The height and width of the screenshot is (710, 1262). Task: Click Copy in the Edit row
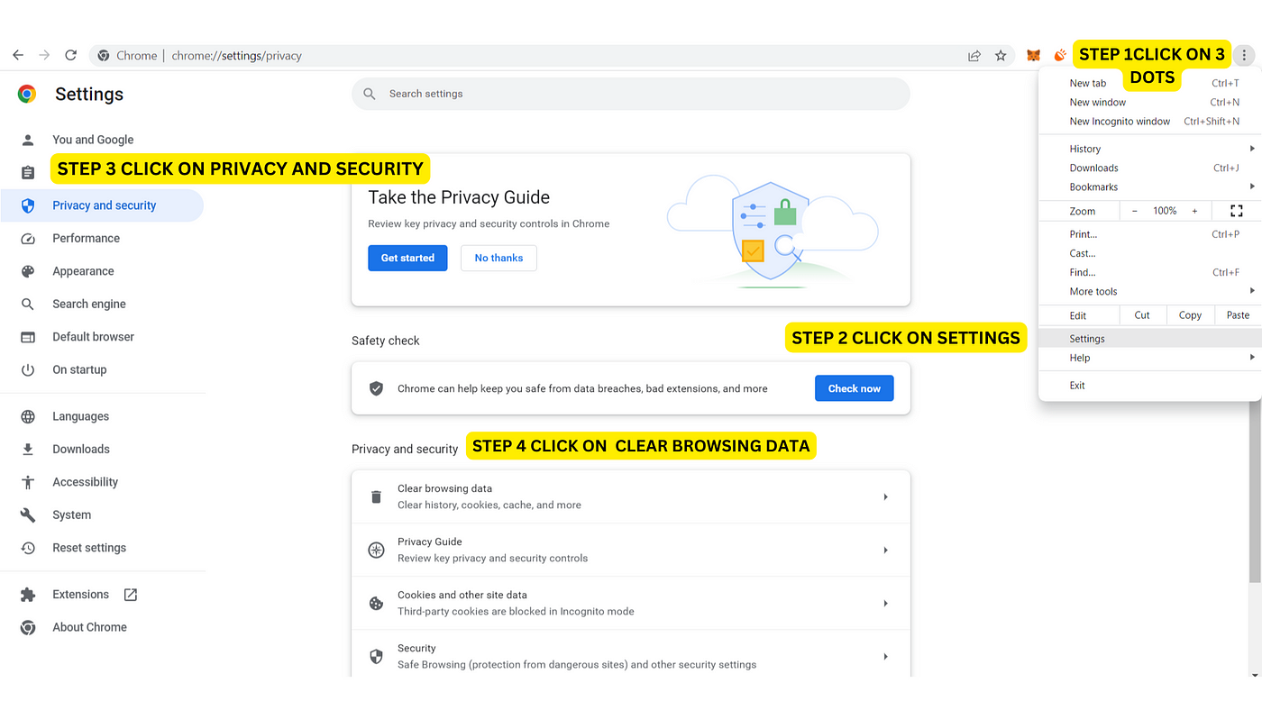pyautogui.click(x=1190, y=315)
